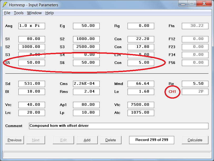Click the F56 field

[x=195, y=63]
